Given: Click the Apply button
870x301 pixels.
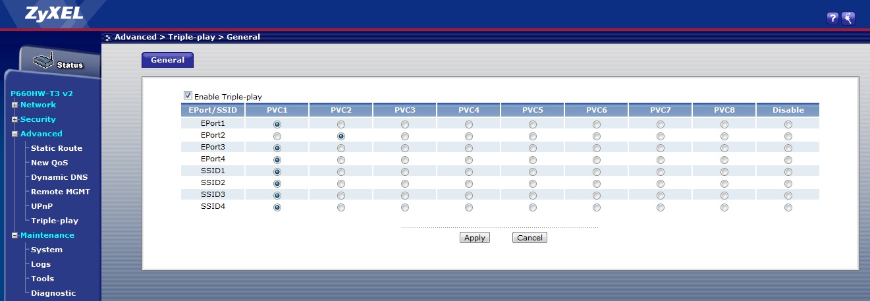Looking at the screenshot, I should click(474, 238).
